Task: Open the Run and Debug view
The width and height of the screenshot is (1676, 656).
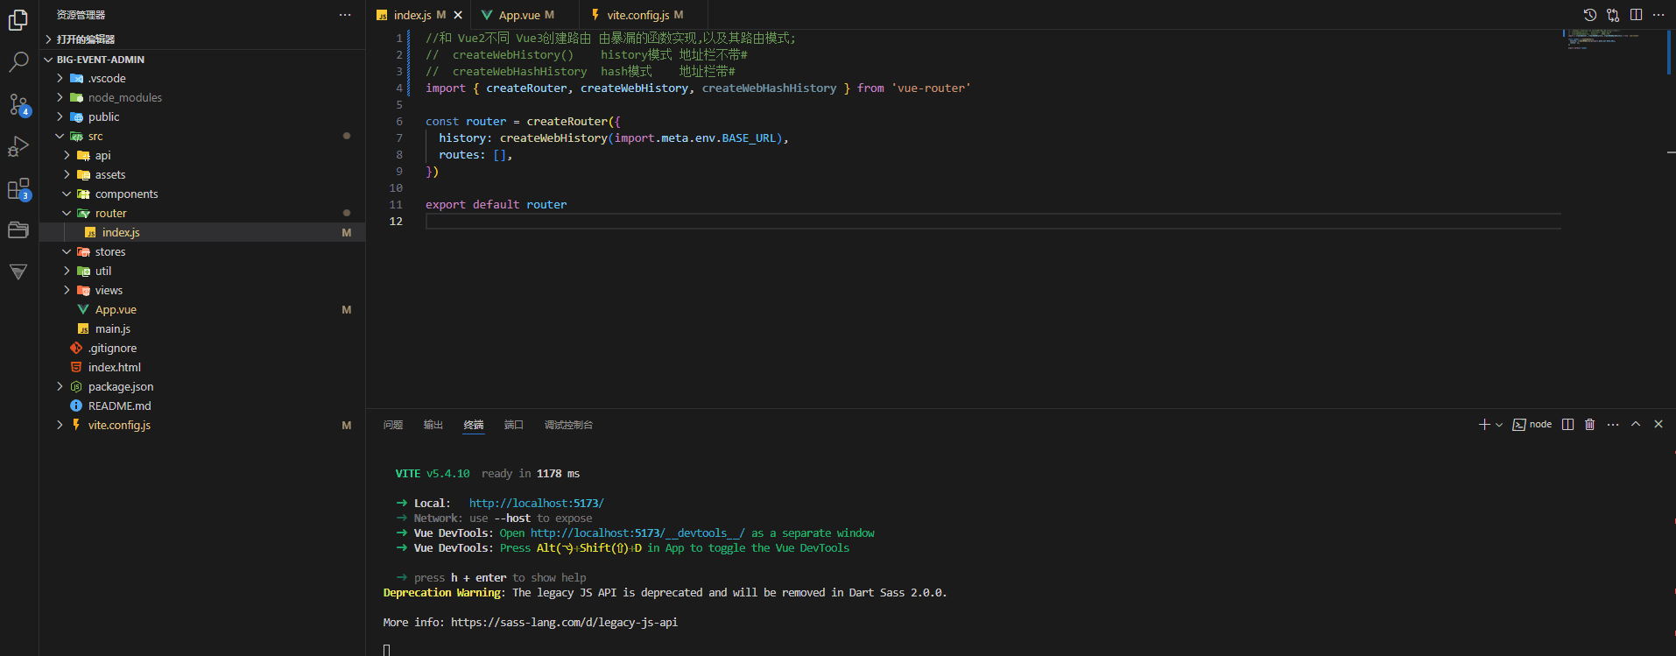Action: pos(18,146)
